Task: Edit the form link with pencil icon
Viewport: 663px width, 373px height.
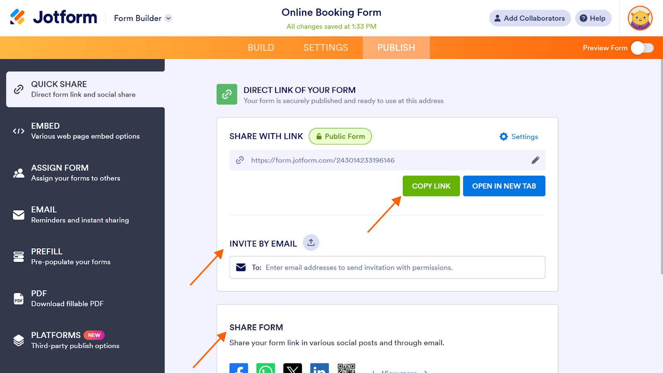Action: click(535, 160)
